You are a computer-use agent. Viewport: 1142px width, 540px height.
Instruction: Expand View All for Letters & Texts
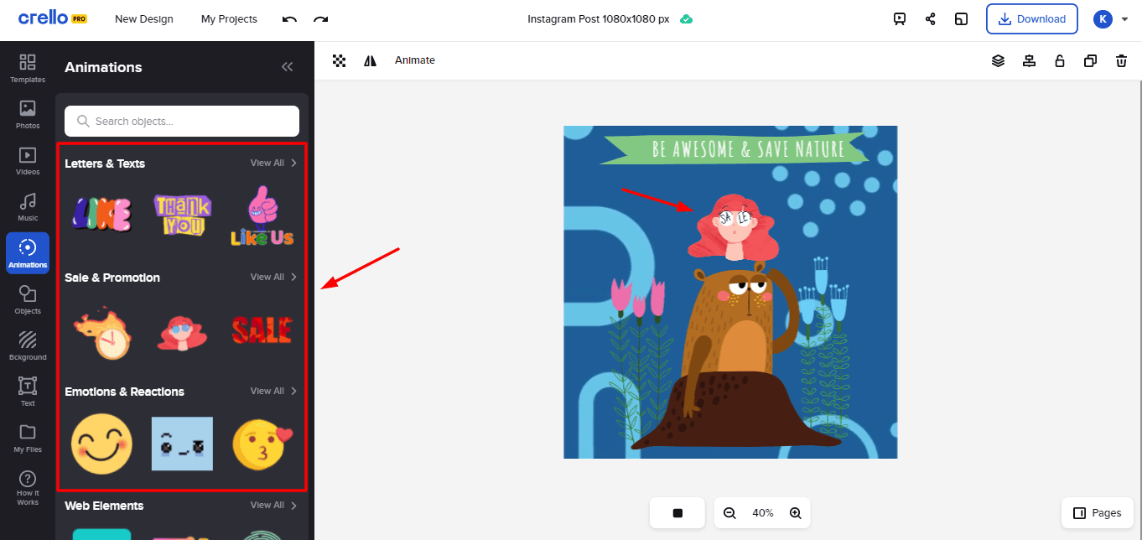pyautogui.click(x=273, y=164)
